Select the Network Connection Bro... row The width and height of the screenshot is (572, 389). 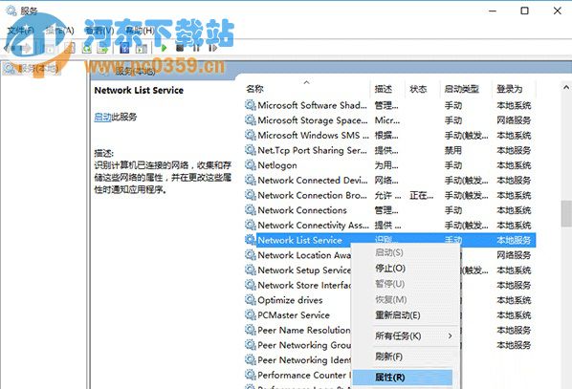point(390,195)
